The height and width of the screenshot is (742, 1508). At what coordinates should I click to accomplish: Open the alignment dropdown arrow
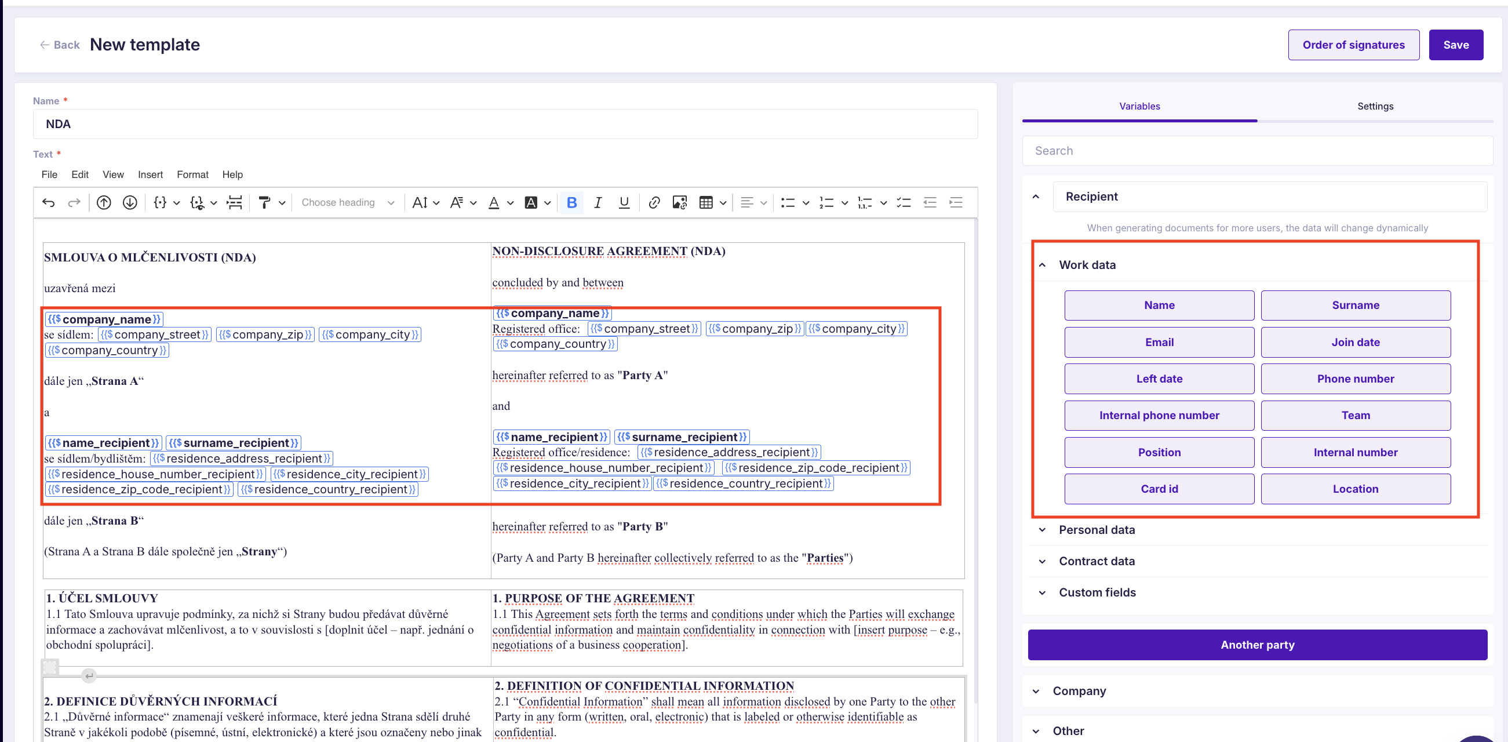tap(763, 203)
